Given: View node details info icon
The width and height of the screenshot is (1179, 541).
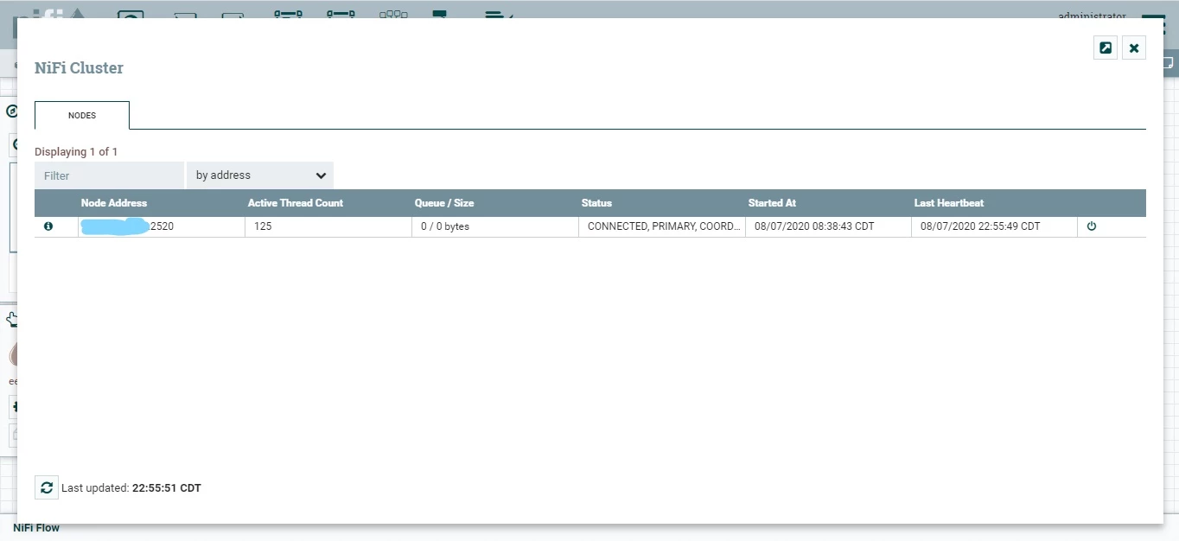Looking at the screenshot, I should click(48, 226).
